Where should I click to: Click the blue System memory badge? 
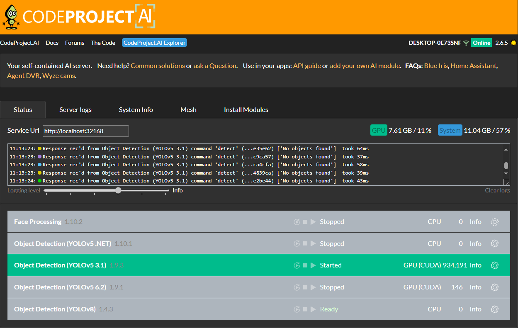coord(450,130)
